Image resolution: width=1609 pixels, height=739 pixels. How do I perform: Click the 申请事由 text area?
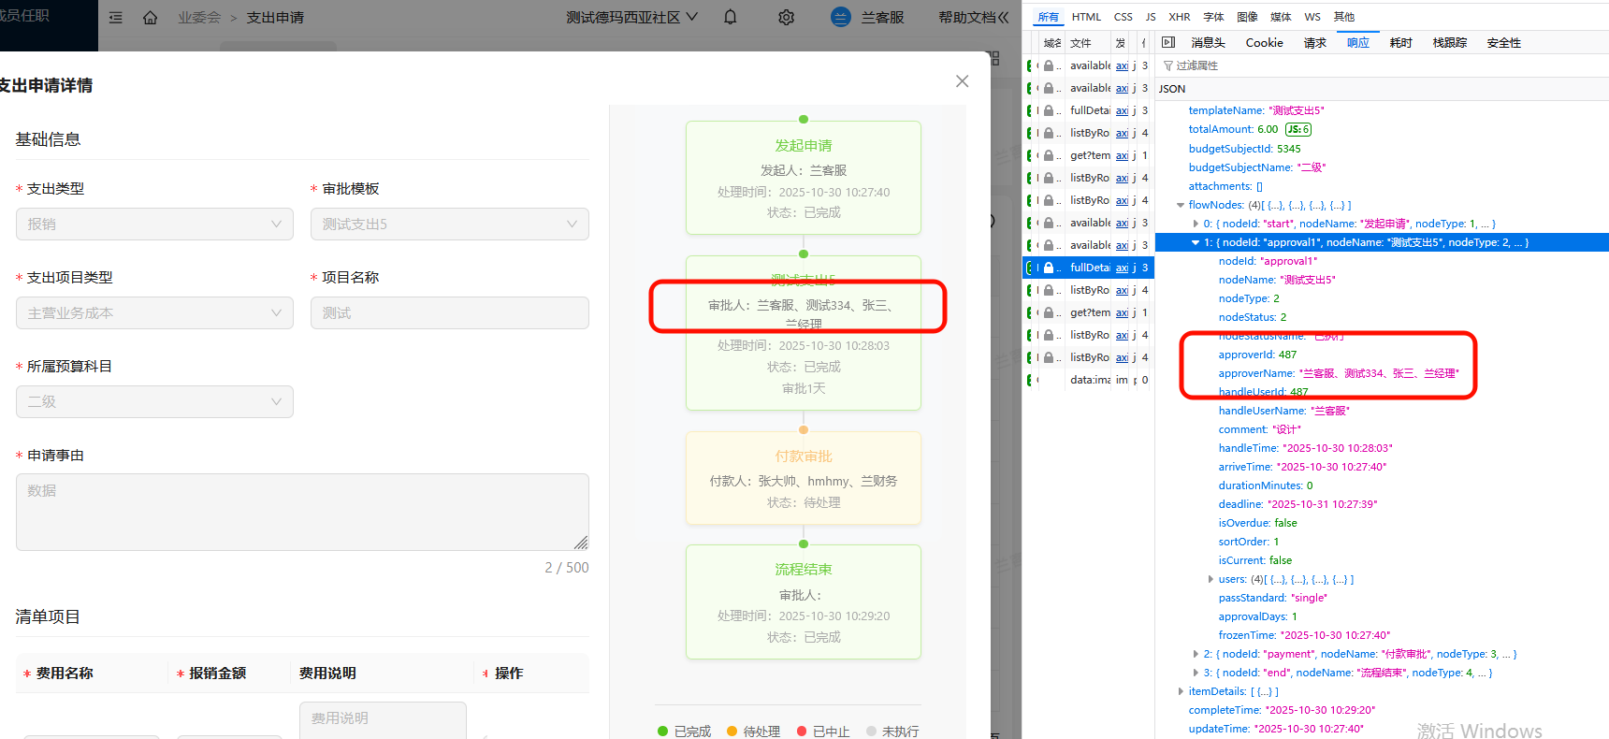tap(302, 511)
